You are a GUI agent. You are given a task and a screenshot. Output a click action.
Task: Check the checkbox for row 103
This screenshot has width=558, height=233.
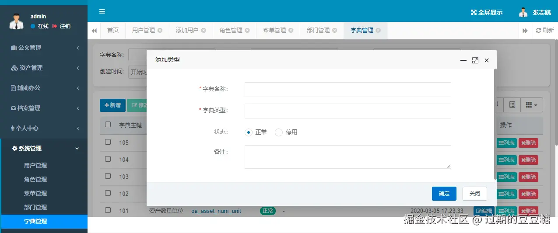[108, 176]
